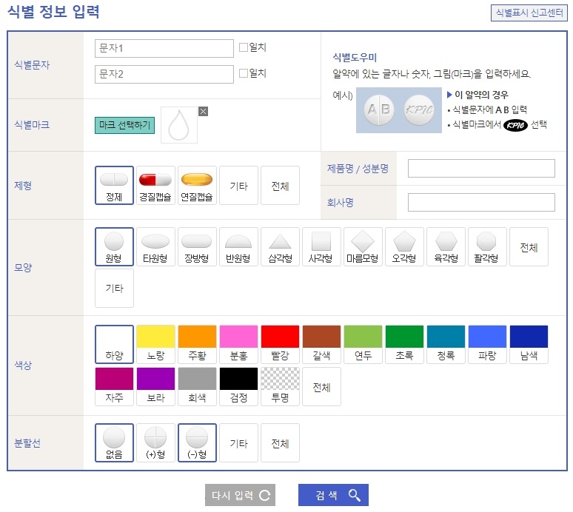The image size is (573, 512).
Task: Pick the 하양 white color
Action: tap(114, 344)
